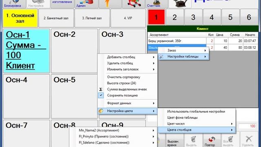261x147 pixels.
Task: Switch to 3. Летний зал tab
Action: [92, 18]
